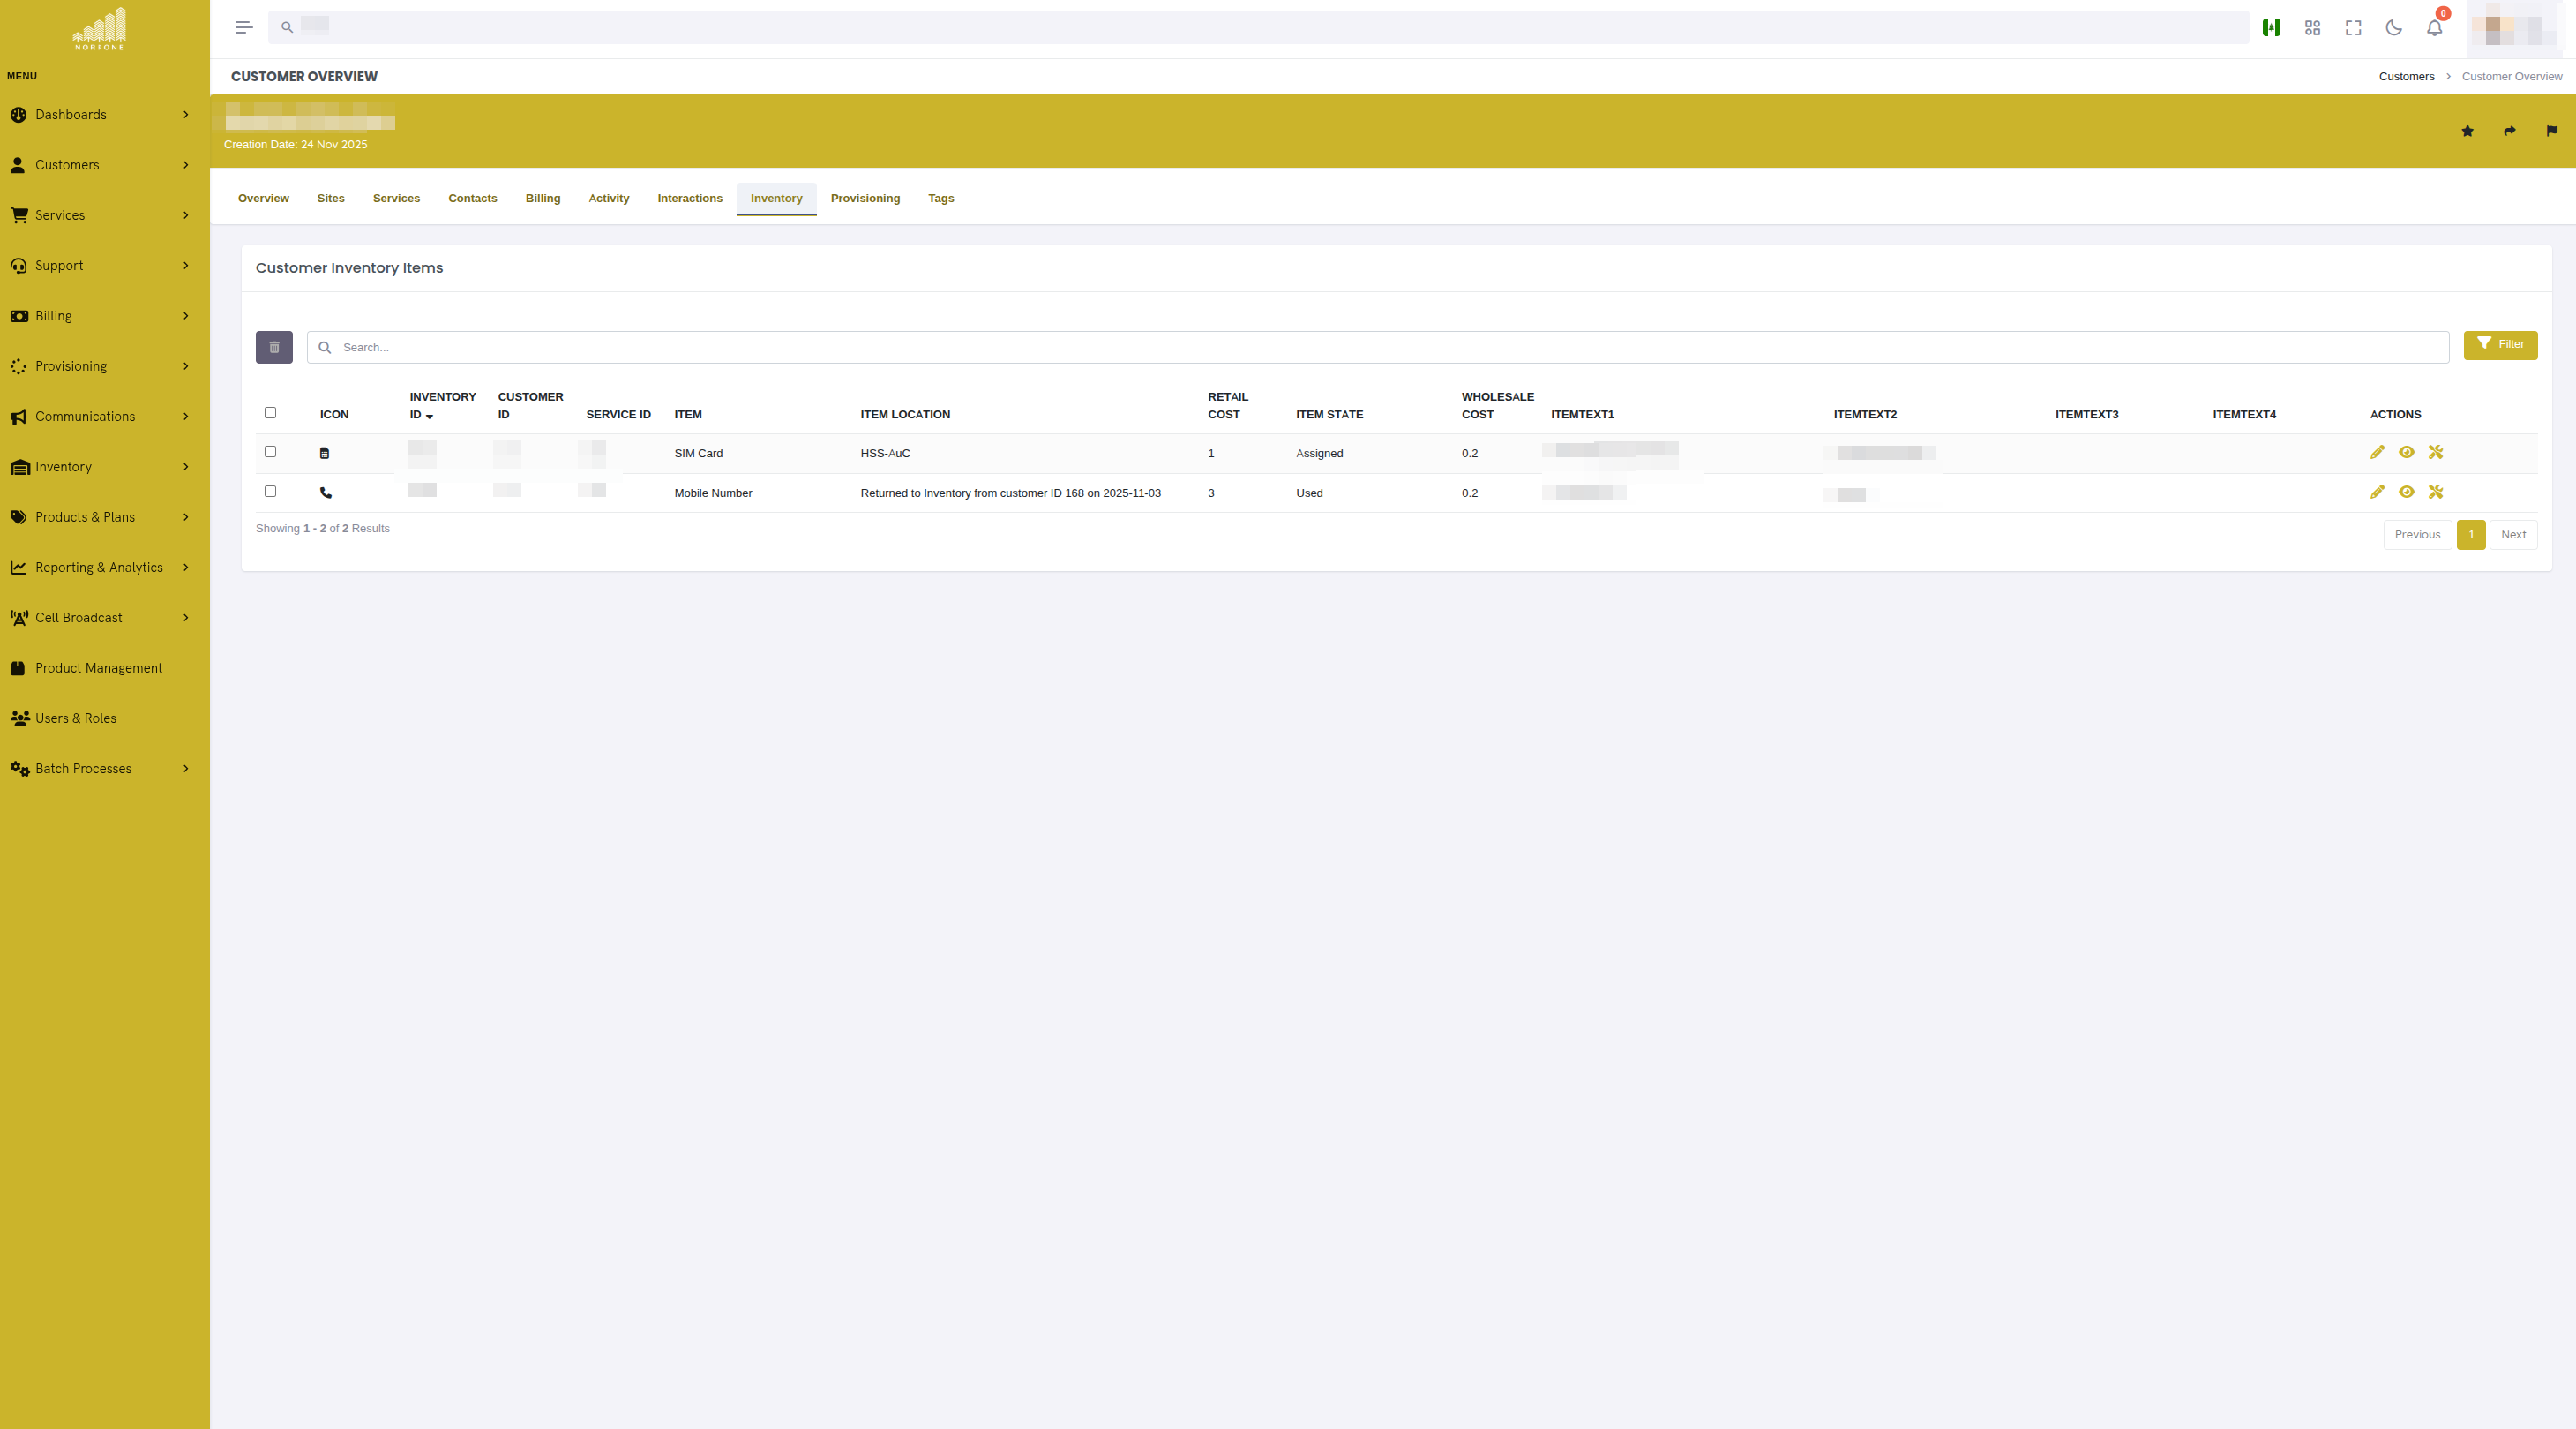Click the share icon in the customer header
The image size is (2576, 1429).
click(x=2509, y=132)
